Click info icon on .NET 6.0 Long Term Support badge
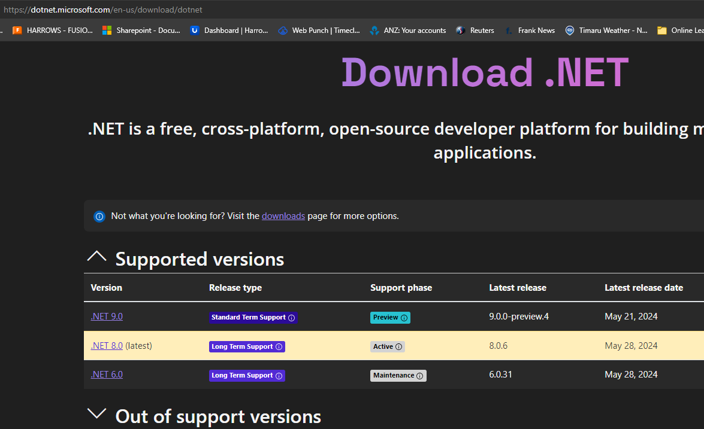The height and width of the screenshot is (429, 704). click(279, 376)
